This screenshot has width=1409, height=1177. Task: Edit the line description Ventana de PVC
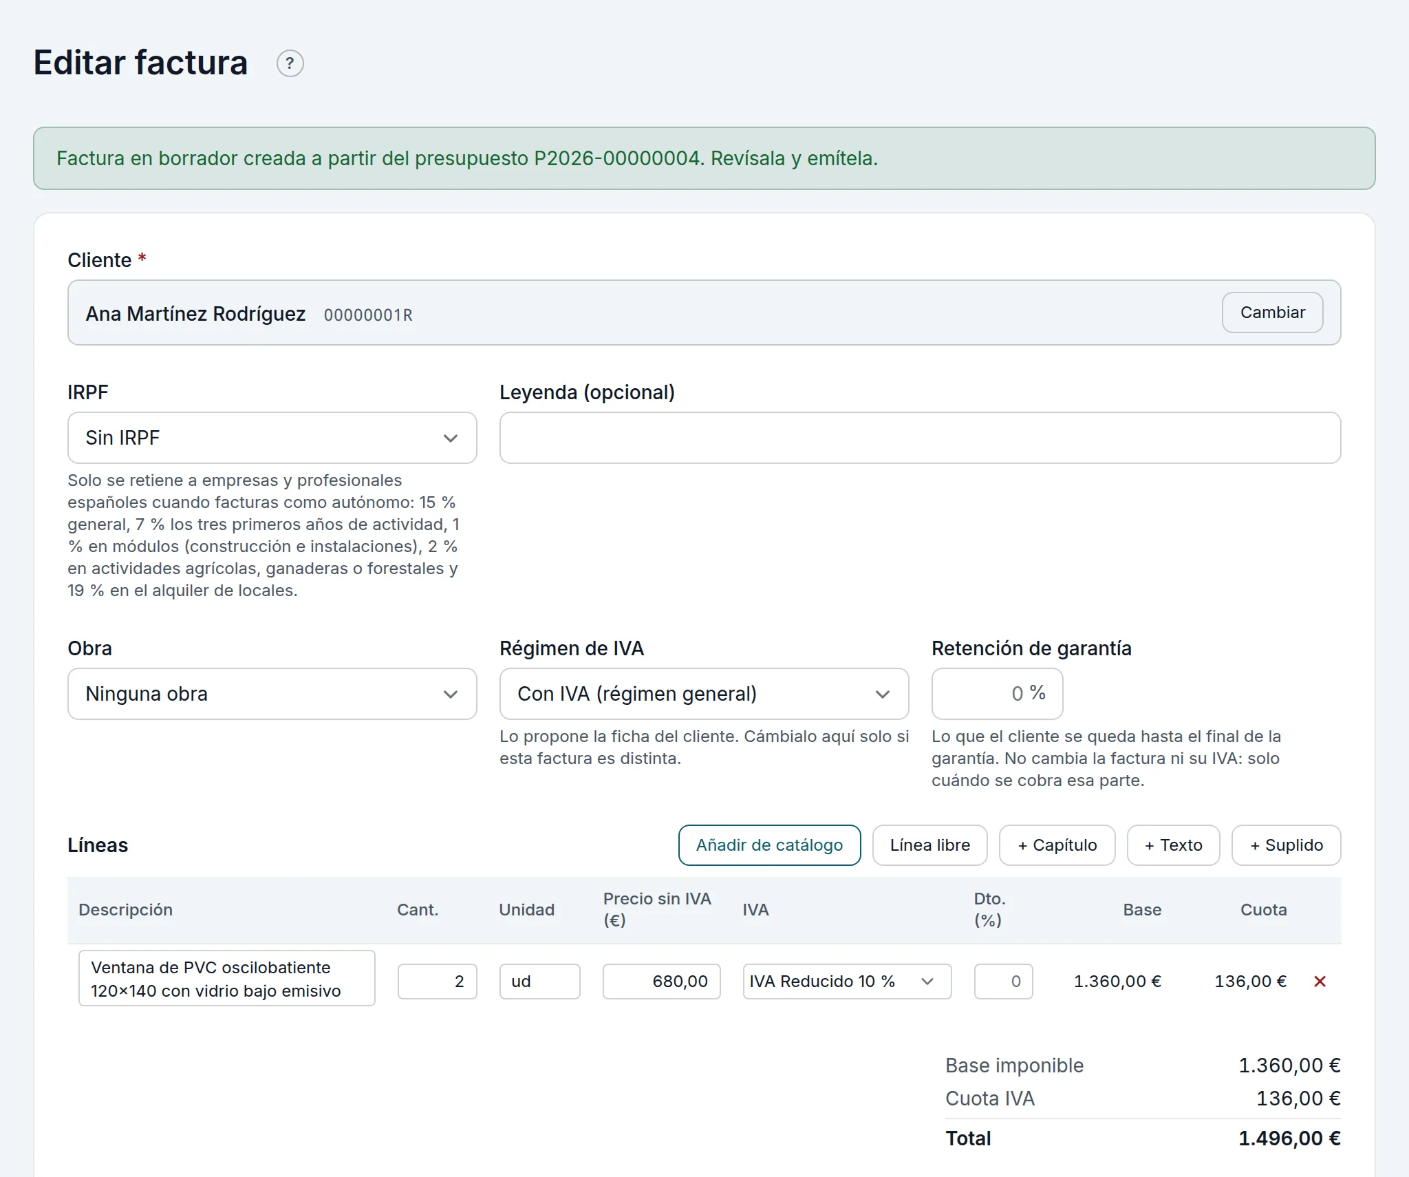click(226, 979)
